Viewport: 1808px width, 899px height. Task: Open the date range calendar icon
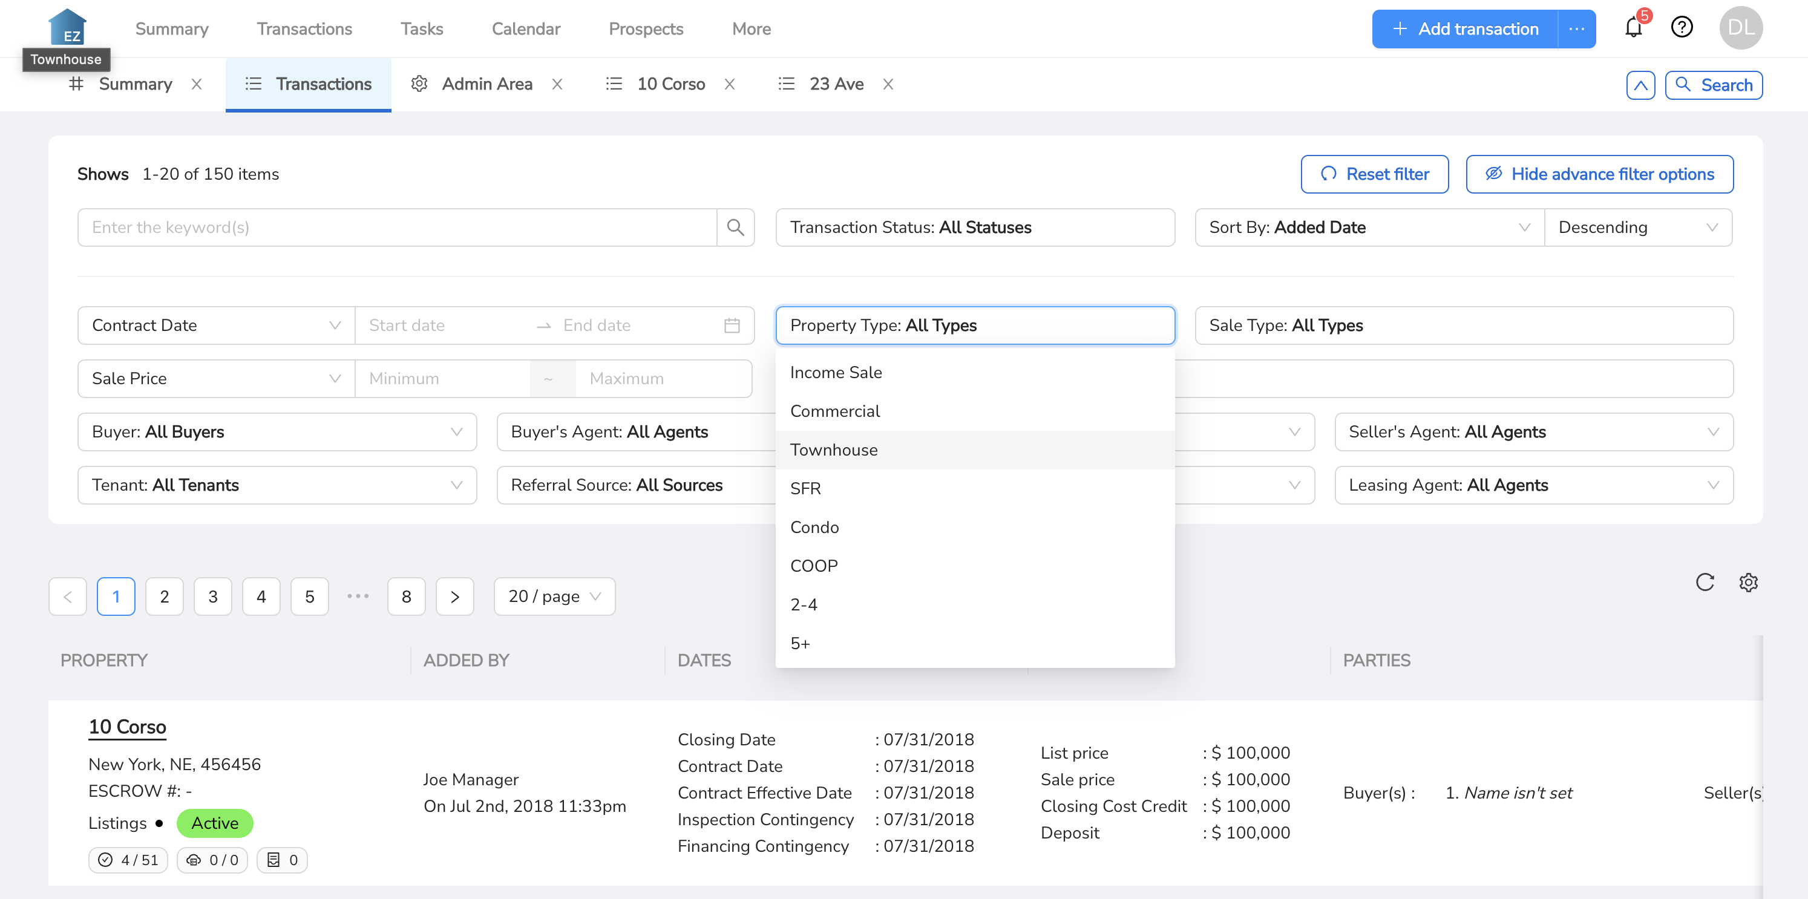click(x=732, y=325)
